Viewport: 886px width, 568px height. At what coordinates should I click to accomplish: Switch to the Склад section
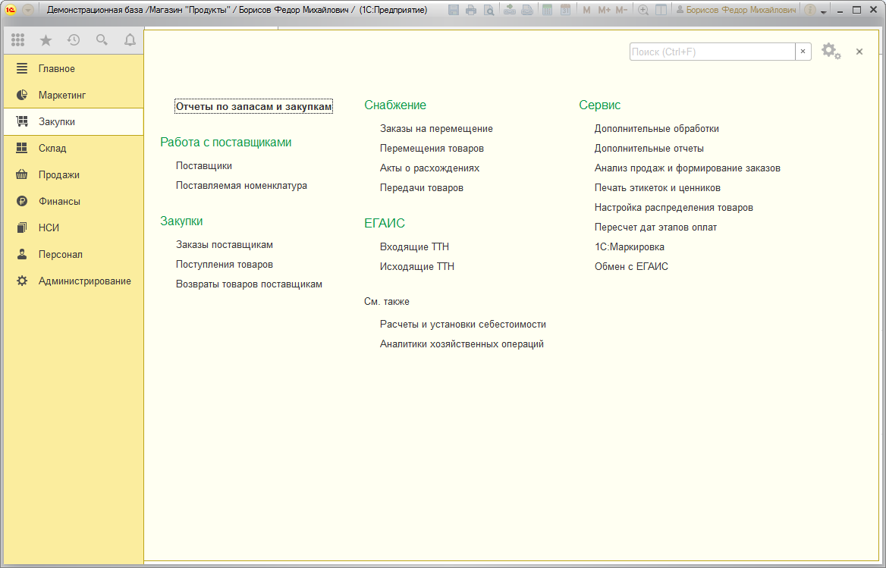[74, 148]
